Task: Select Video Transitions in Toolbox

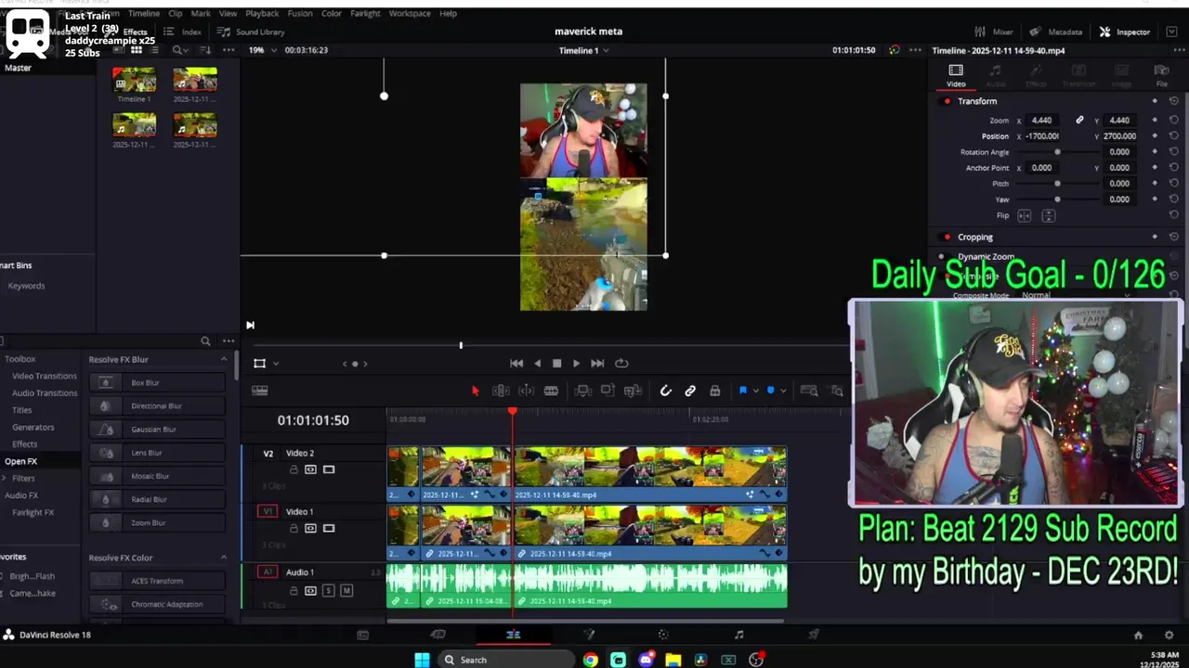Action: 44,376
